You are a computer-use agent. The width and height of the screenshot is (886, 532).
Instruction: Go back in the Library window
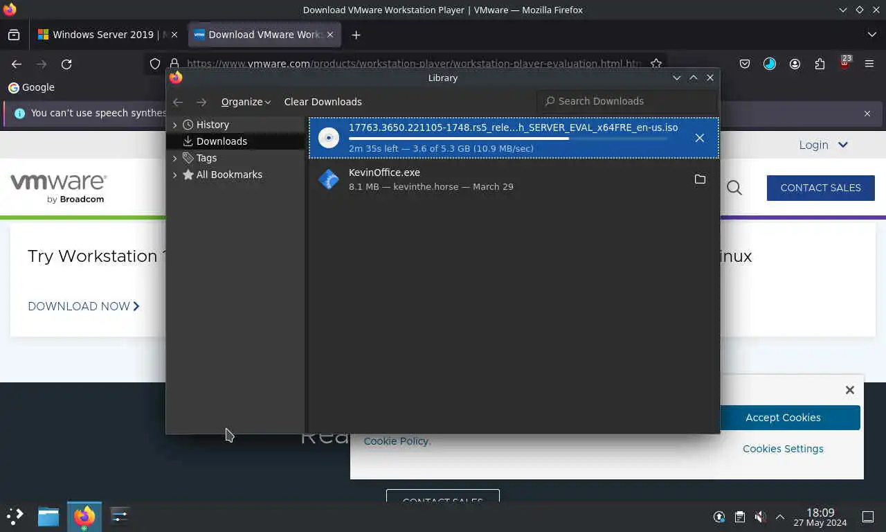(x=178, y=102)
